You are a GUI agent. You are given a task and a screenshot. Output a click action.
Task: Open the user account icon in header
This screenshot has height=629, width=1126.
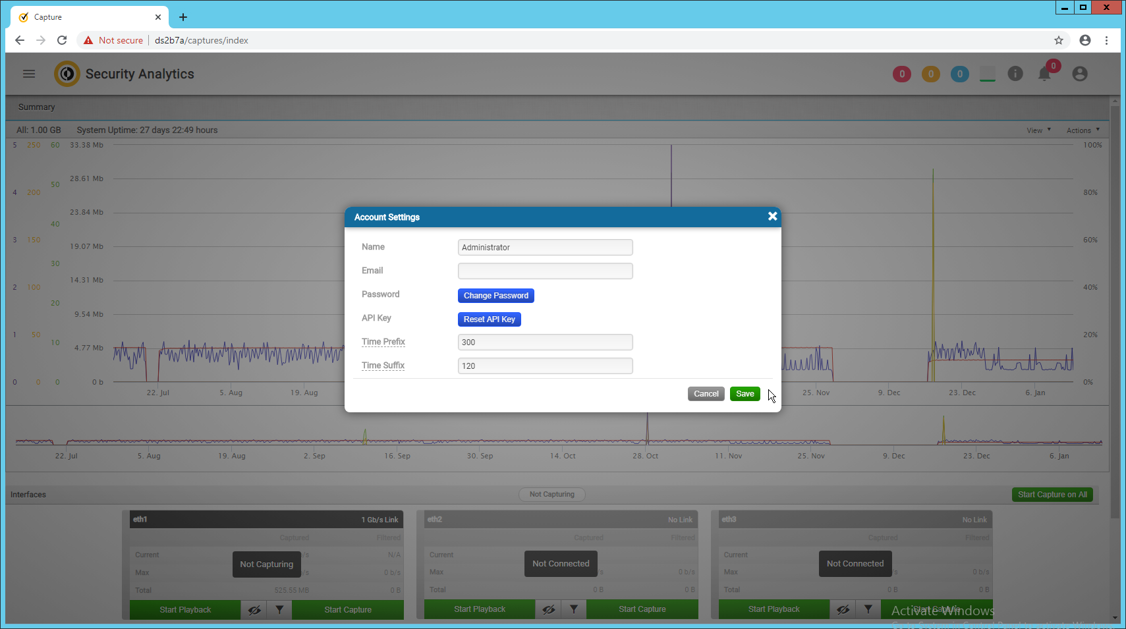(1079, 74)
